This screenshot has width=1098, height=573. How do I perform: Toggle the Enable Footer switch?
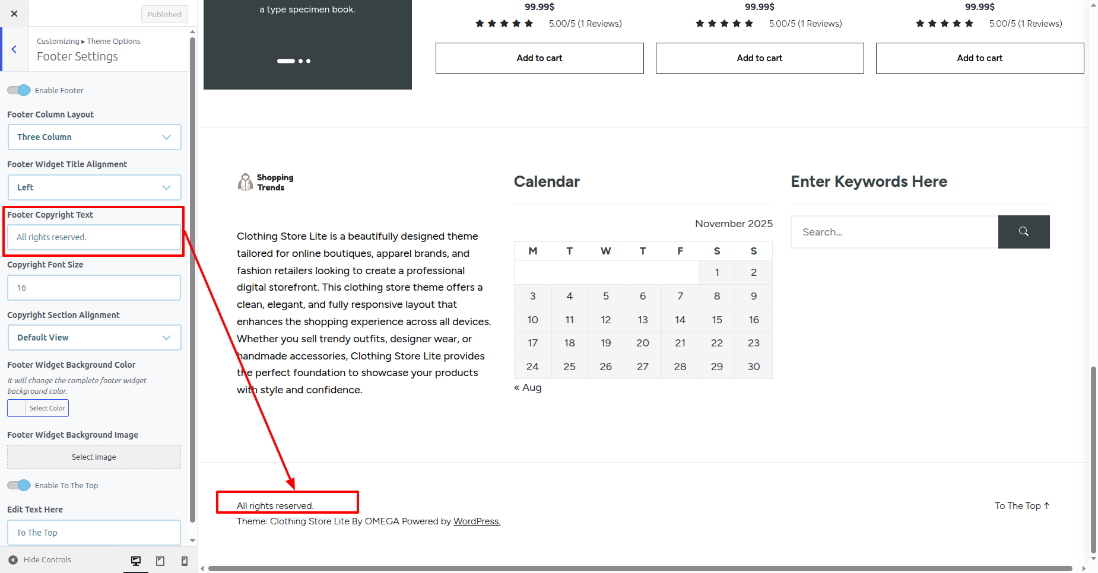[x=19, y=90]
